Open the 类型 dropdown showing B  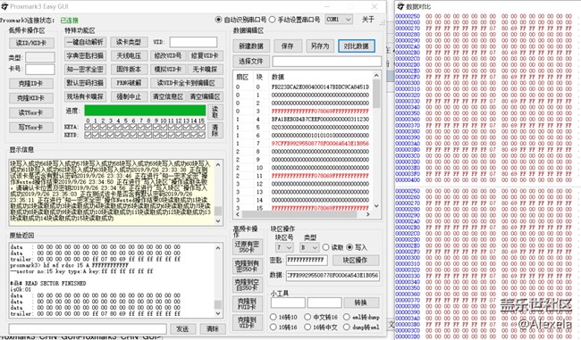pos(309,247)
